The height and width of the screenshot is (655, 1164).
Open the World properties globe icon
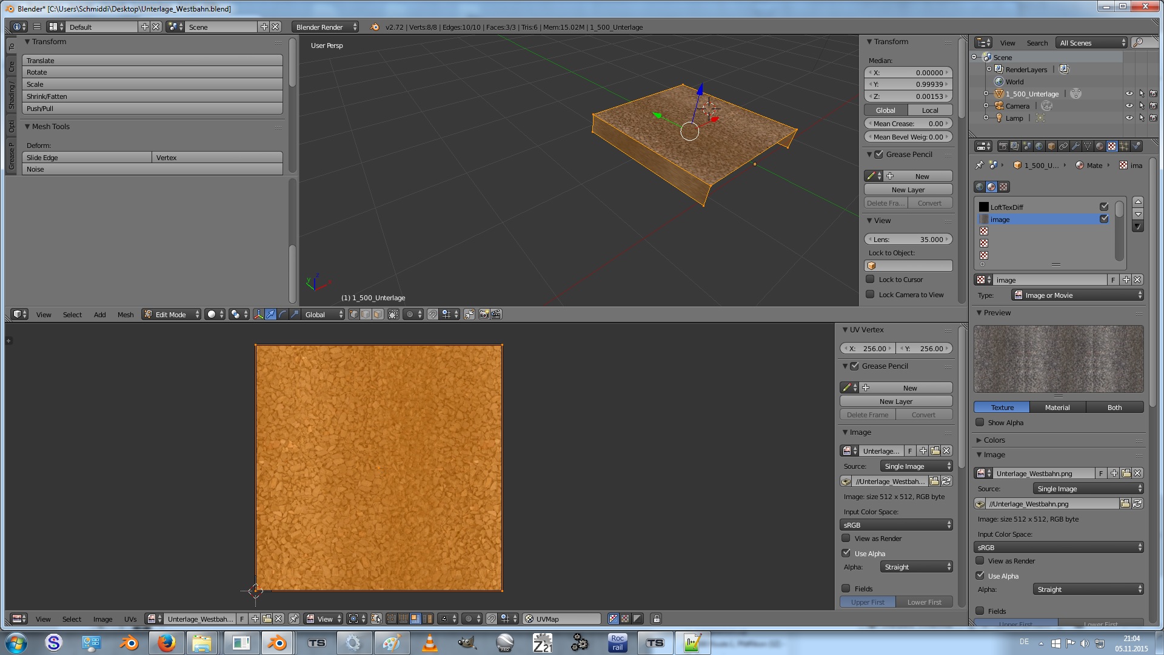pos(1039,146)
